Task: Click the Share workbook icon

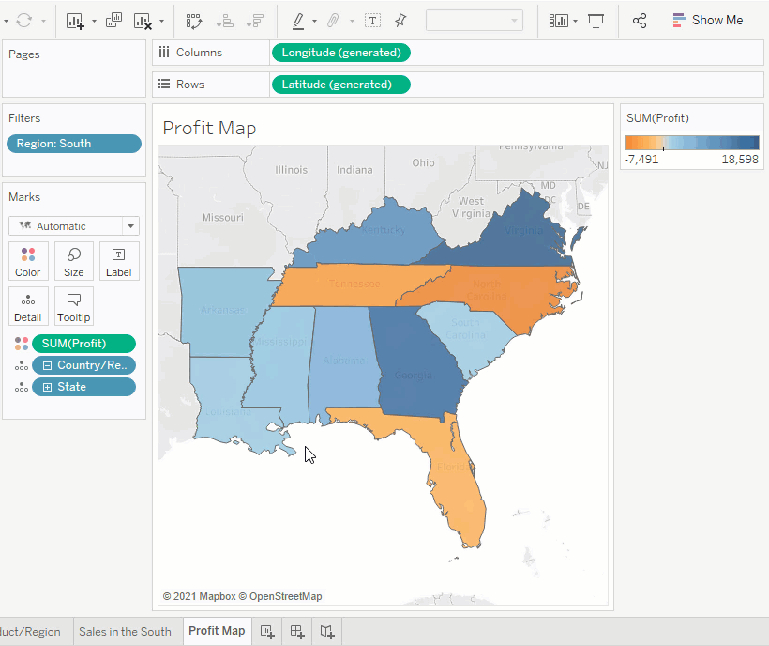Action: (640, 20)
